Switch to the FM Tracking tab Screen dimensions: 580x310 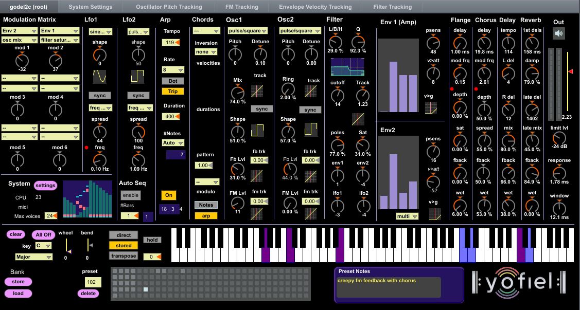241,7
